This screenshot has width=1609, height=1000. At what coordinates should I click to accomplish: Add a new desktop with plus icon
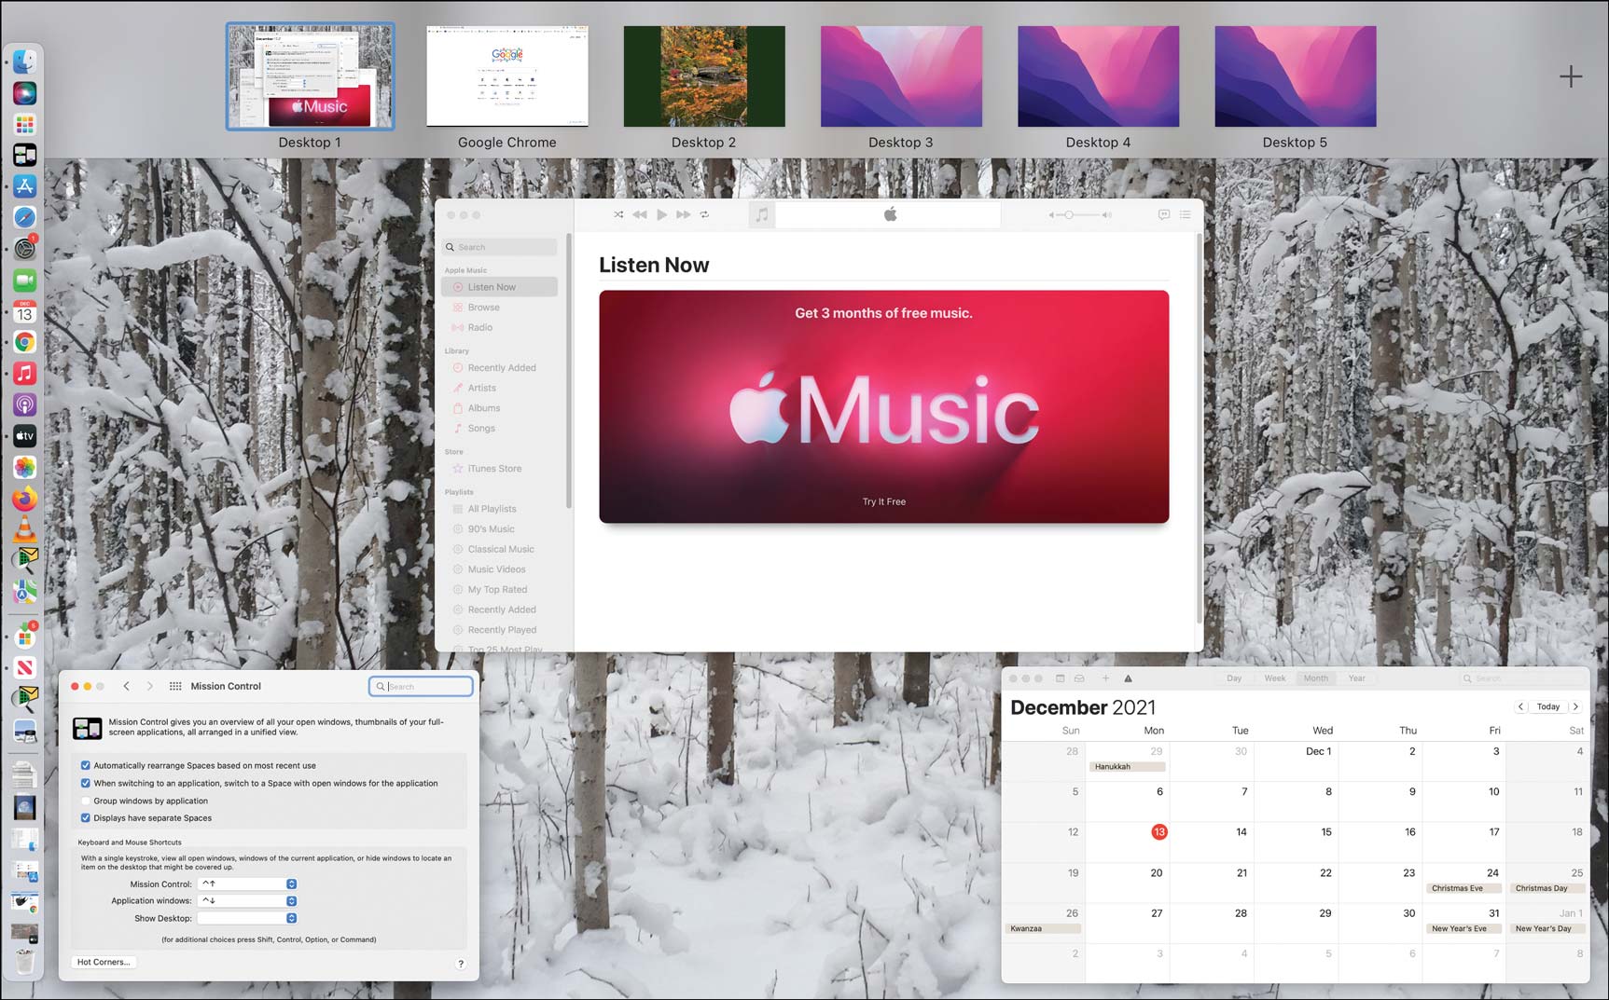coord(1571,76)
